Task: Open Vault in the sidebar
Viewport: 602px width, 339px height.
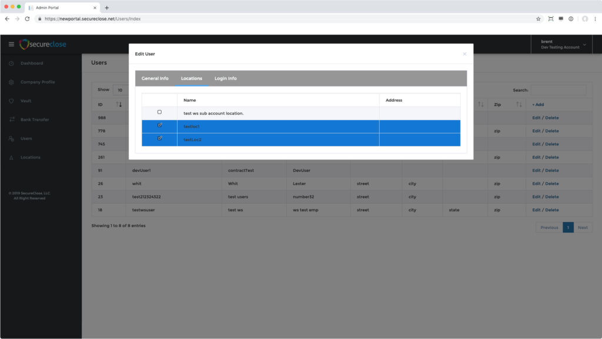Action: (x=26, y=101)
